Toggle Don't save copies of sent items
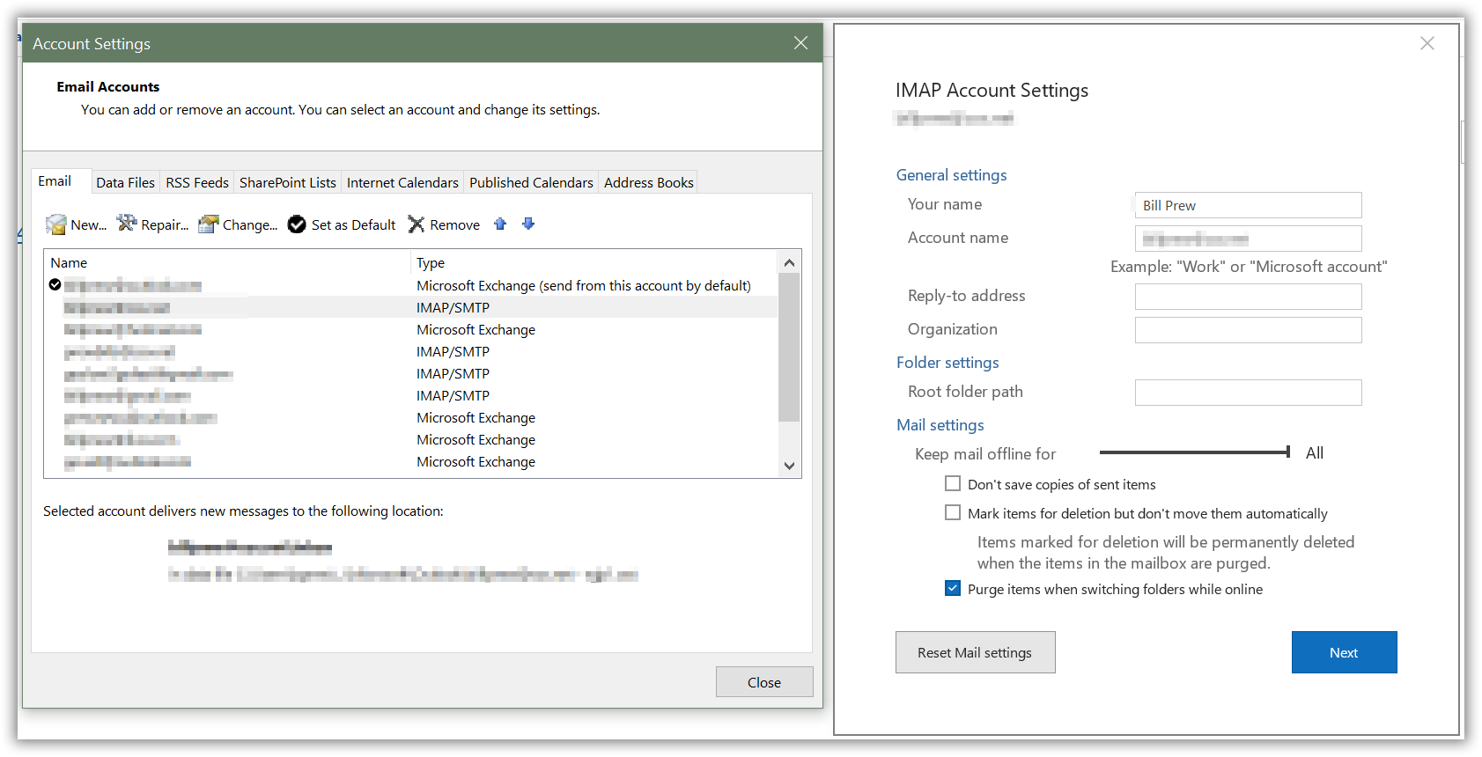Image resolution: width=1482 pixels, height=757 pixels. 953,483
